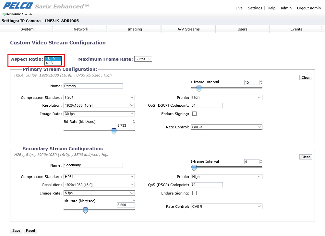
Task: Open secondary stream Profile dropdown
Action: [226, 177]
